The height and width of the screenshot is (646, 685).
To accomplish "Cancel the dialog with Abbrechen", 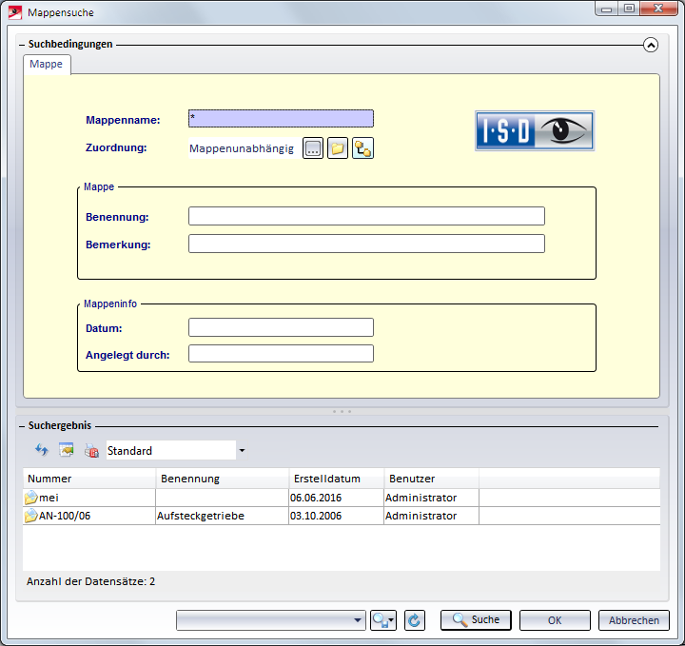I will tap(634, 620).
